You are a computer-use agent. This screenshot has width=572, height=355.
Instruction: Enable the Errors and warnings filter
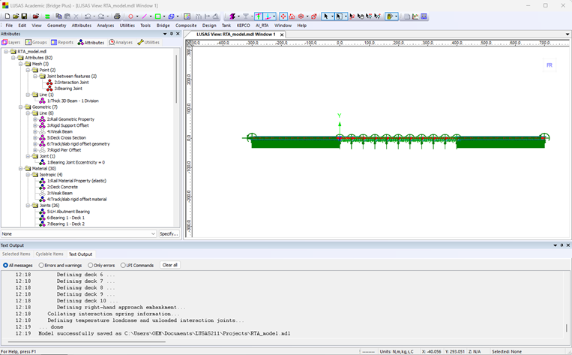[x=41, y=265]
